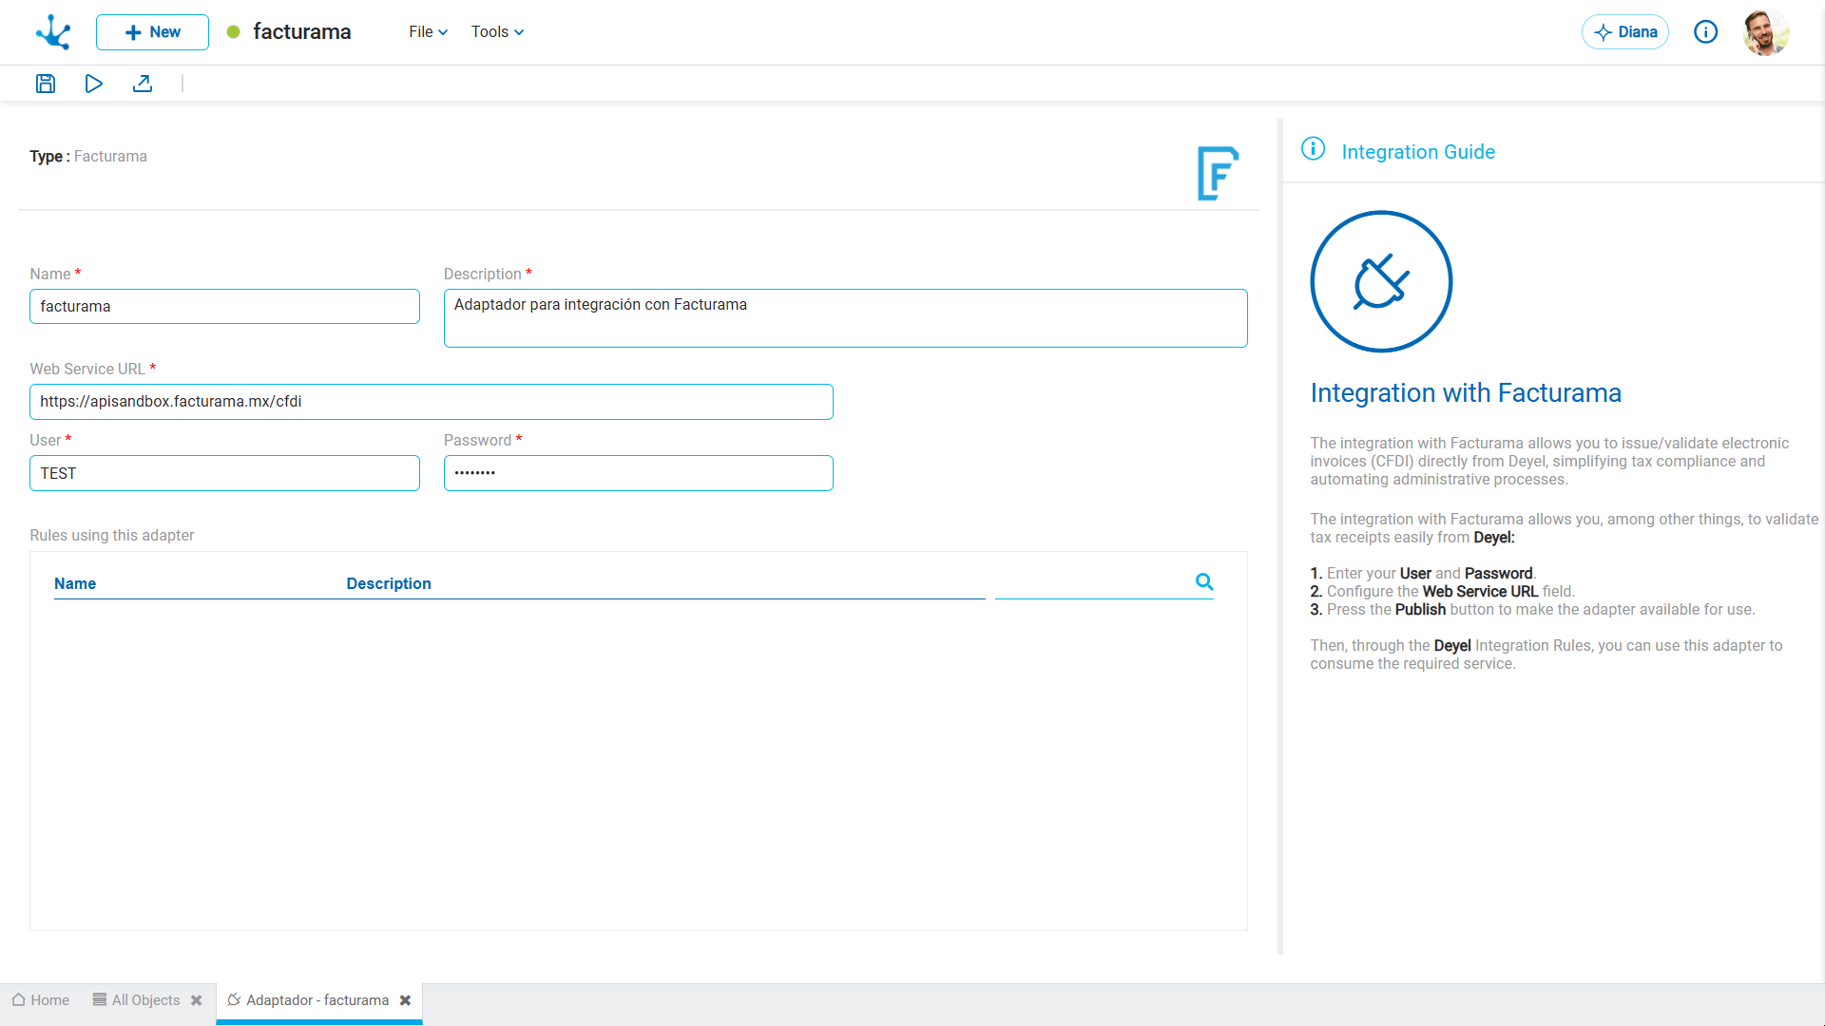The width and height of the screenshot is (1825, 1026).
Task: Click the play/run icon in toolbar
Action: pyautogui.click(x=93, y=84)
